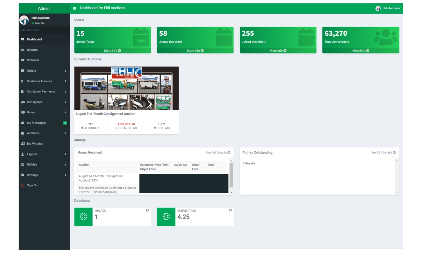The height and width of the screenshot is (253, 422).
Task: Open the Dashboard menu item
Action: 44,39
